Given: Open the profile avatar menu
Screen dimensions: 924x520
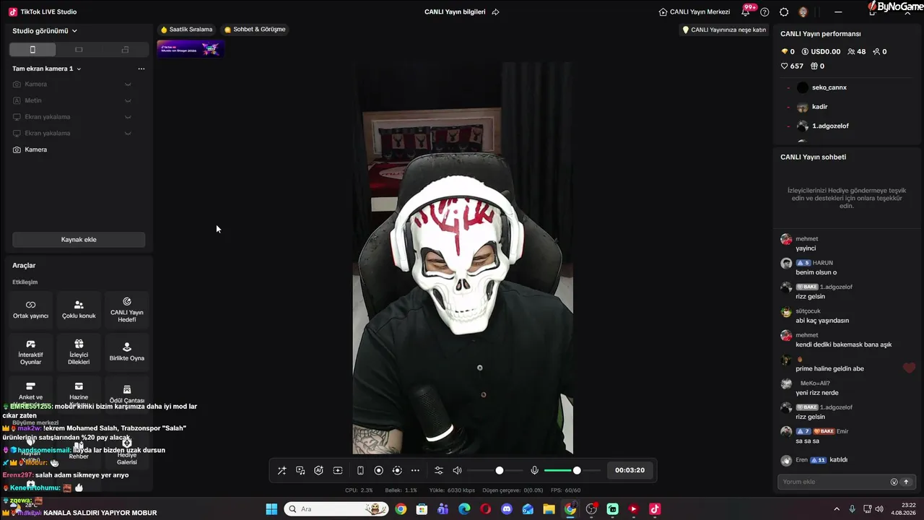Looking at the screenshot, I should (803, 12).
